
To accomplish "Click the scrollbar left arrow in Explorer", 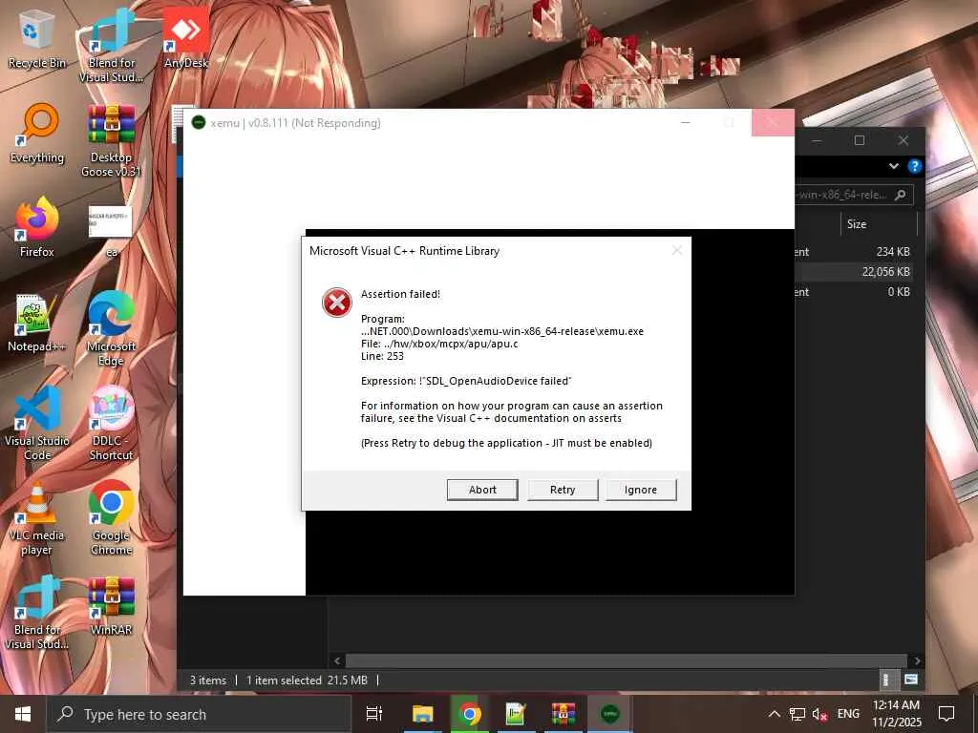I will pyautogui.click(x=337, y=660).
